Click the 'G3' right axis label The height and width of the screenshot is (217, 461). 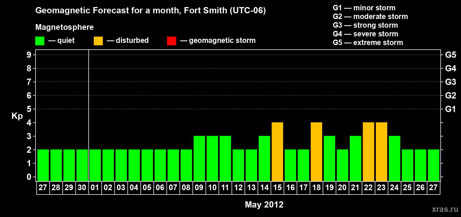point(451,82)
